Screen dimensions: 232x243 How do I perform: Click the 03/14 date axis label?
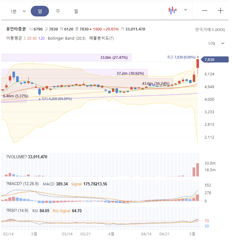point(67,234)
